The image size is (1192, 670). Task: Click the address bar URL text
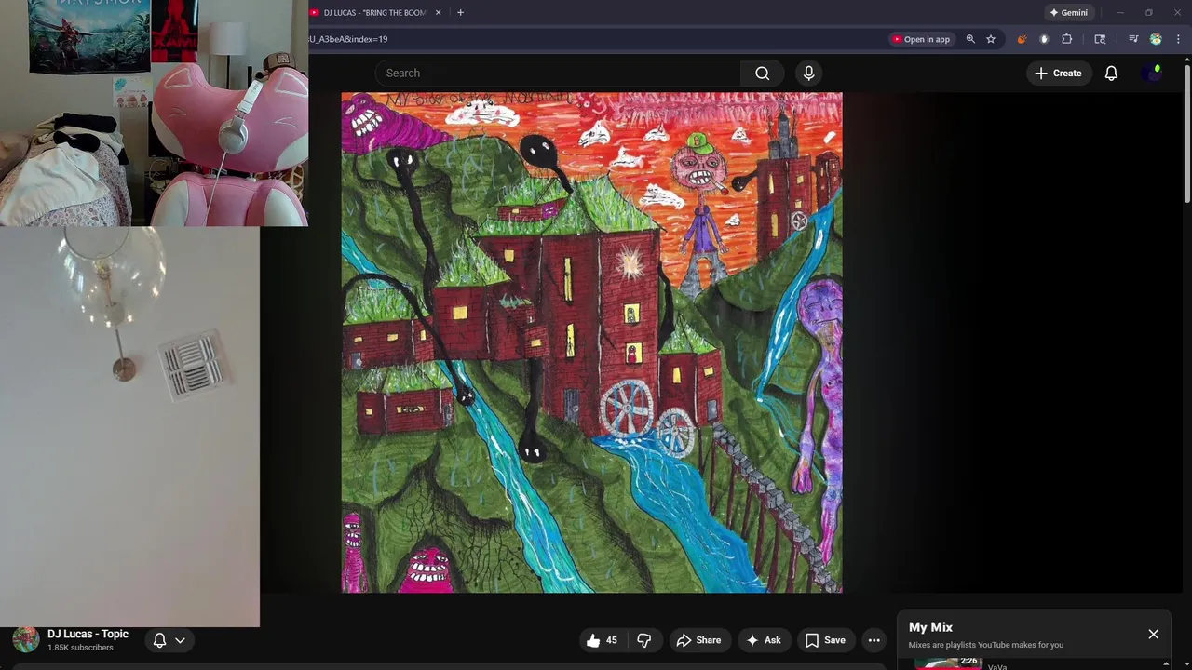point(348,39)
